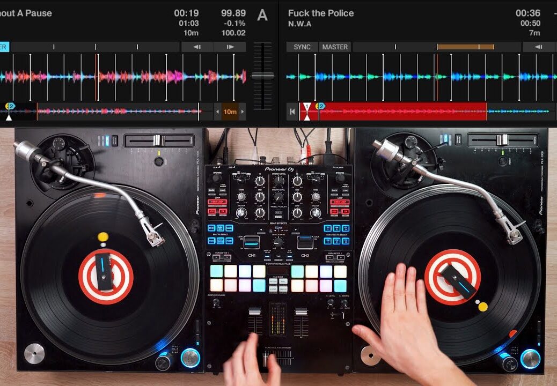This screenshot has height=386, width=557.
Task: Click the left LOAD button on the mixer
Action: 223,190
